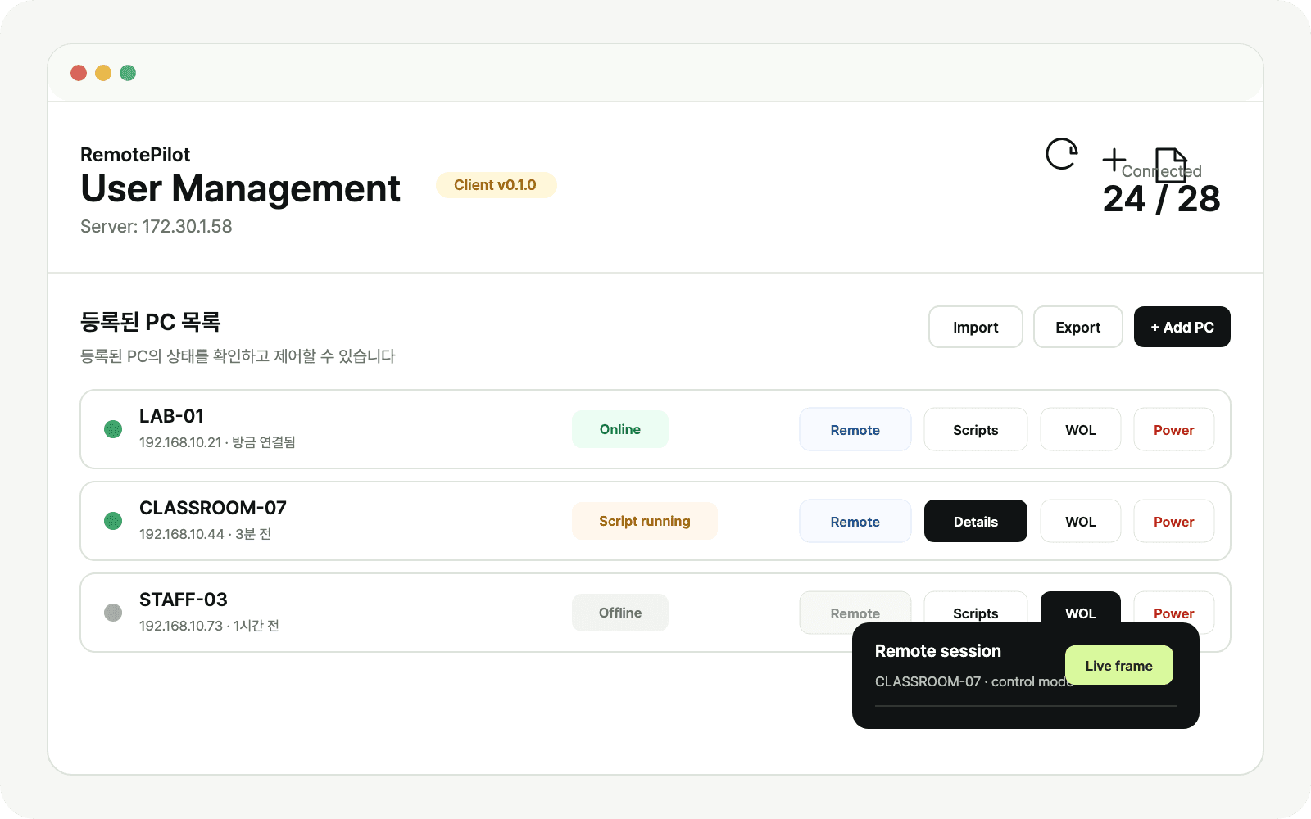The height and width of the screenshot is (819, 1311).
Task: Click the Server: 172.30.1.58 text
Action: coord(157,226)
